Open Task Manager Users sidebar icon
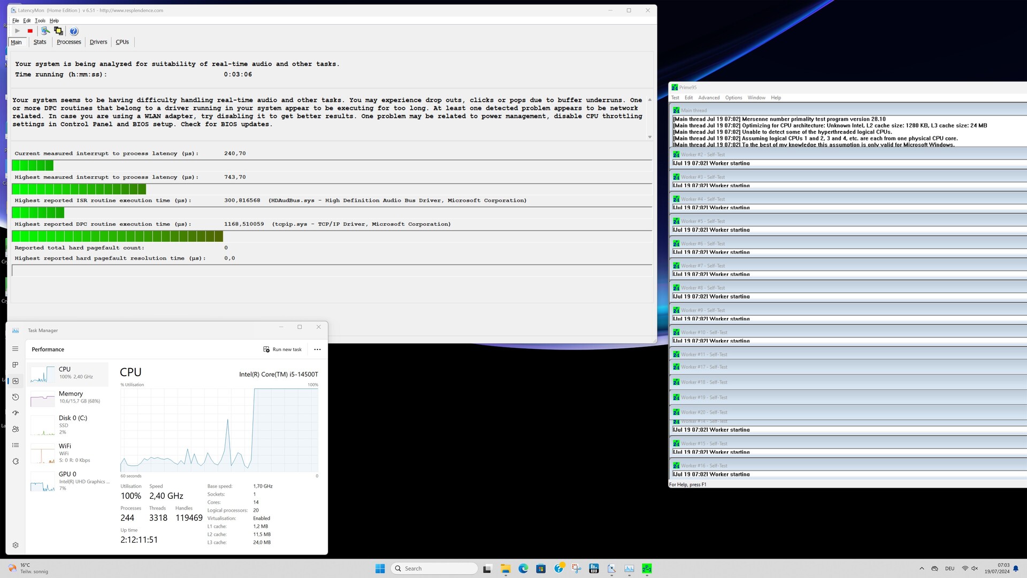The height and width of the screenshot is (578, 1027). [16, 429]
